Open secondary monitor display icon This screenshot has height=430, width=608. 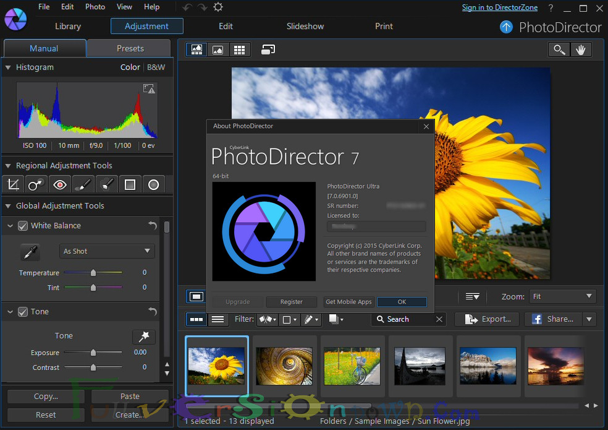[x=268, y=49]
